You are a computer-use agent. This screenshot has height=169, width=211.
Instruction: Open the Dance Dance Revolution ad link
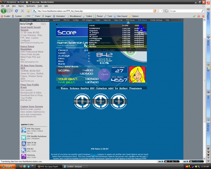[x=27, y=48]
